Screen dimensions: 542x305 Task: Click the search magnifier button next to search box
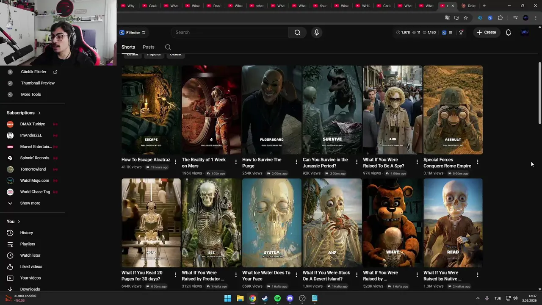pos(297,32)
